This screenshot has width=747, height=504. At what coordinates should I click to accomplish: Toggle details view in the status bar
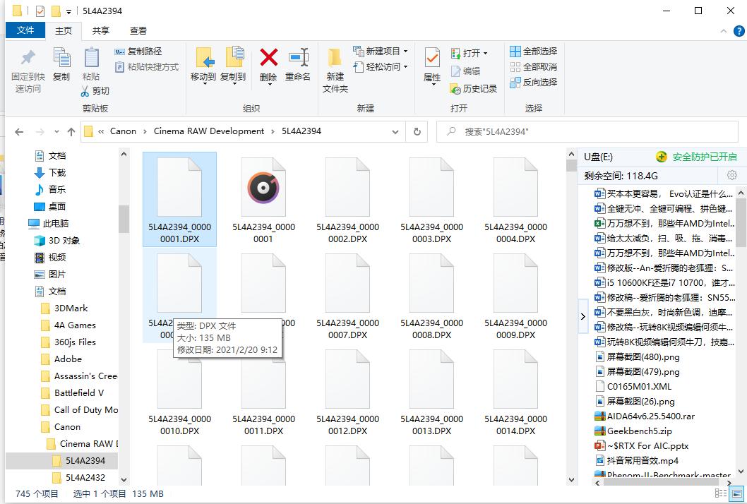[722, 493]
